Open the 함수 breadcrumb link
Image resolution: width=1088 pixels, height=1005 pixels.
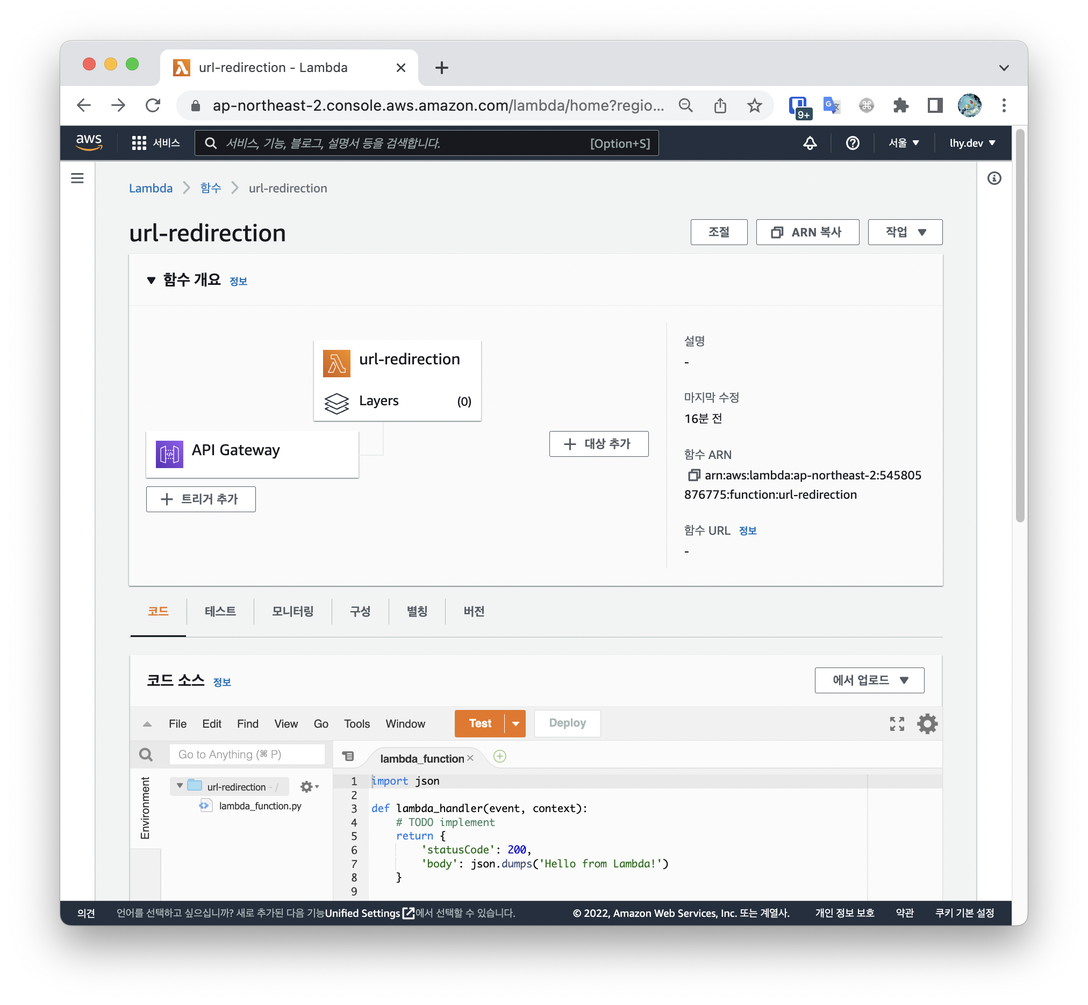211,188
